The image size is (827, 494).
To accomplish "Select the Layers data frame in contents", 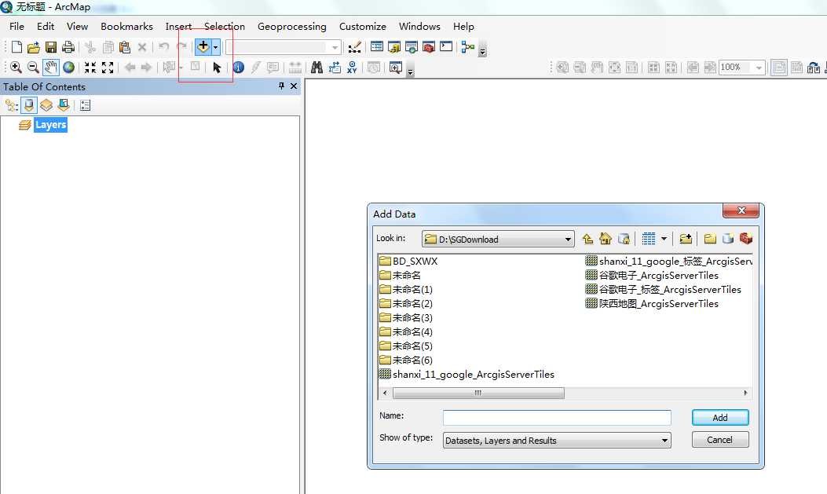I will click(50, 125).
